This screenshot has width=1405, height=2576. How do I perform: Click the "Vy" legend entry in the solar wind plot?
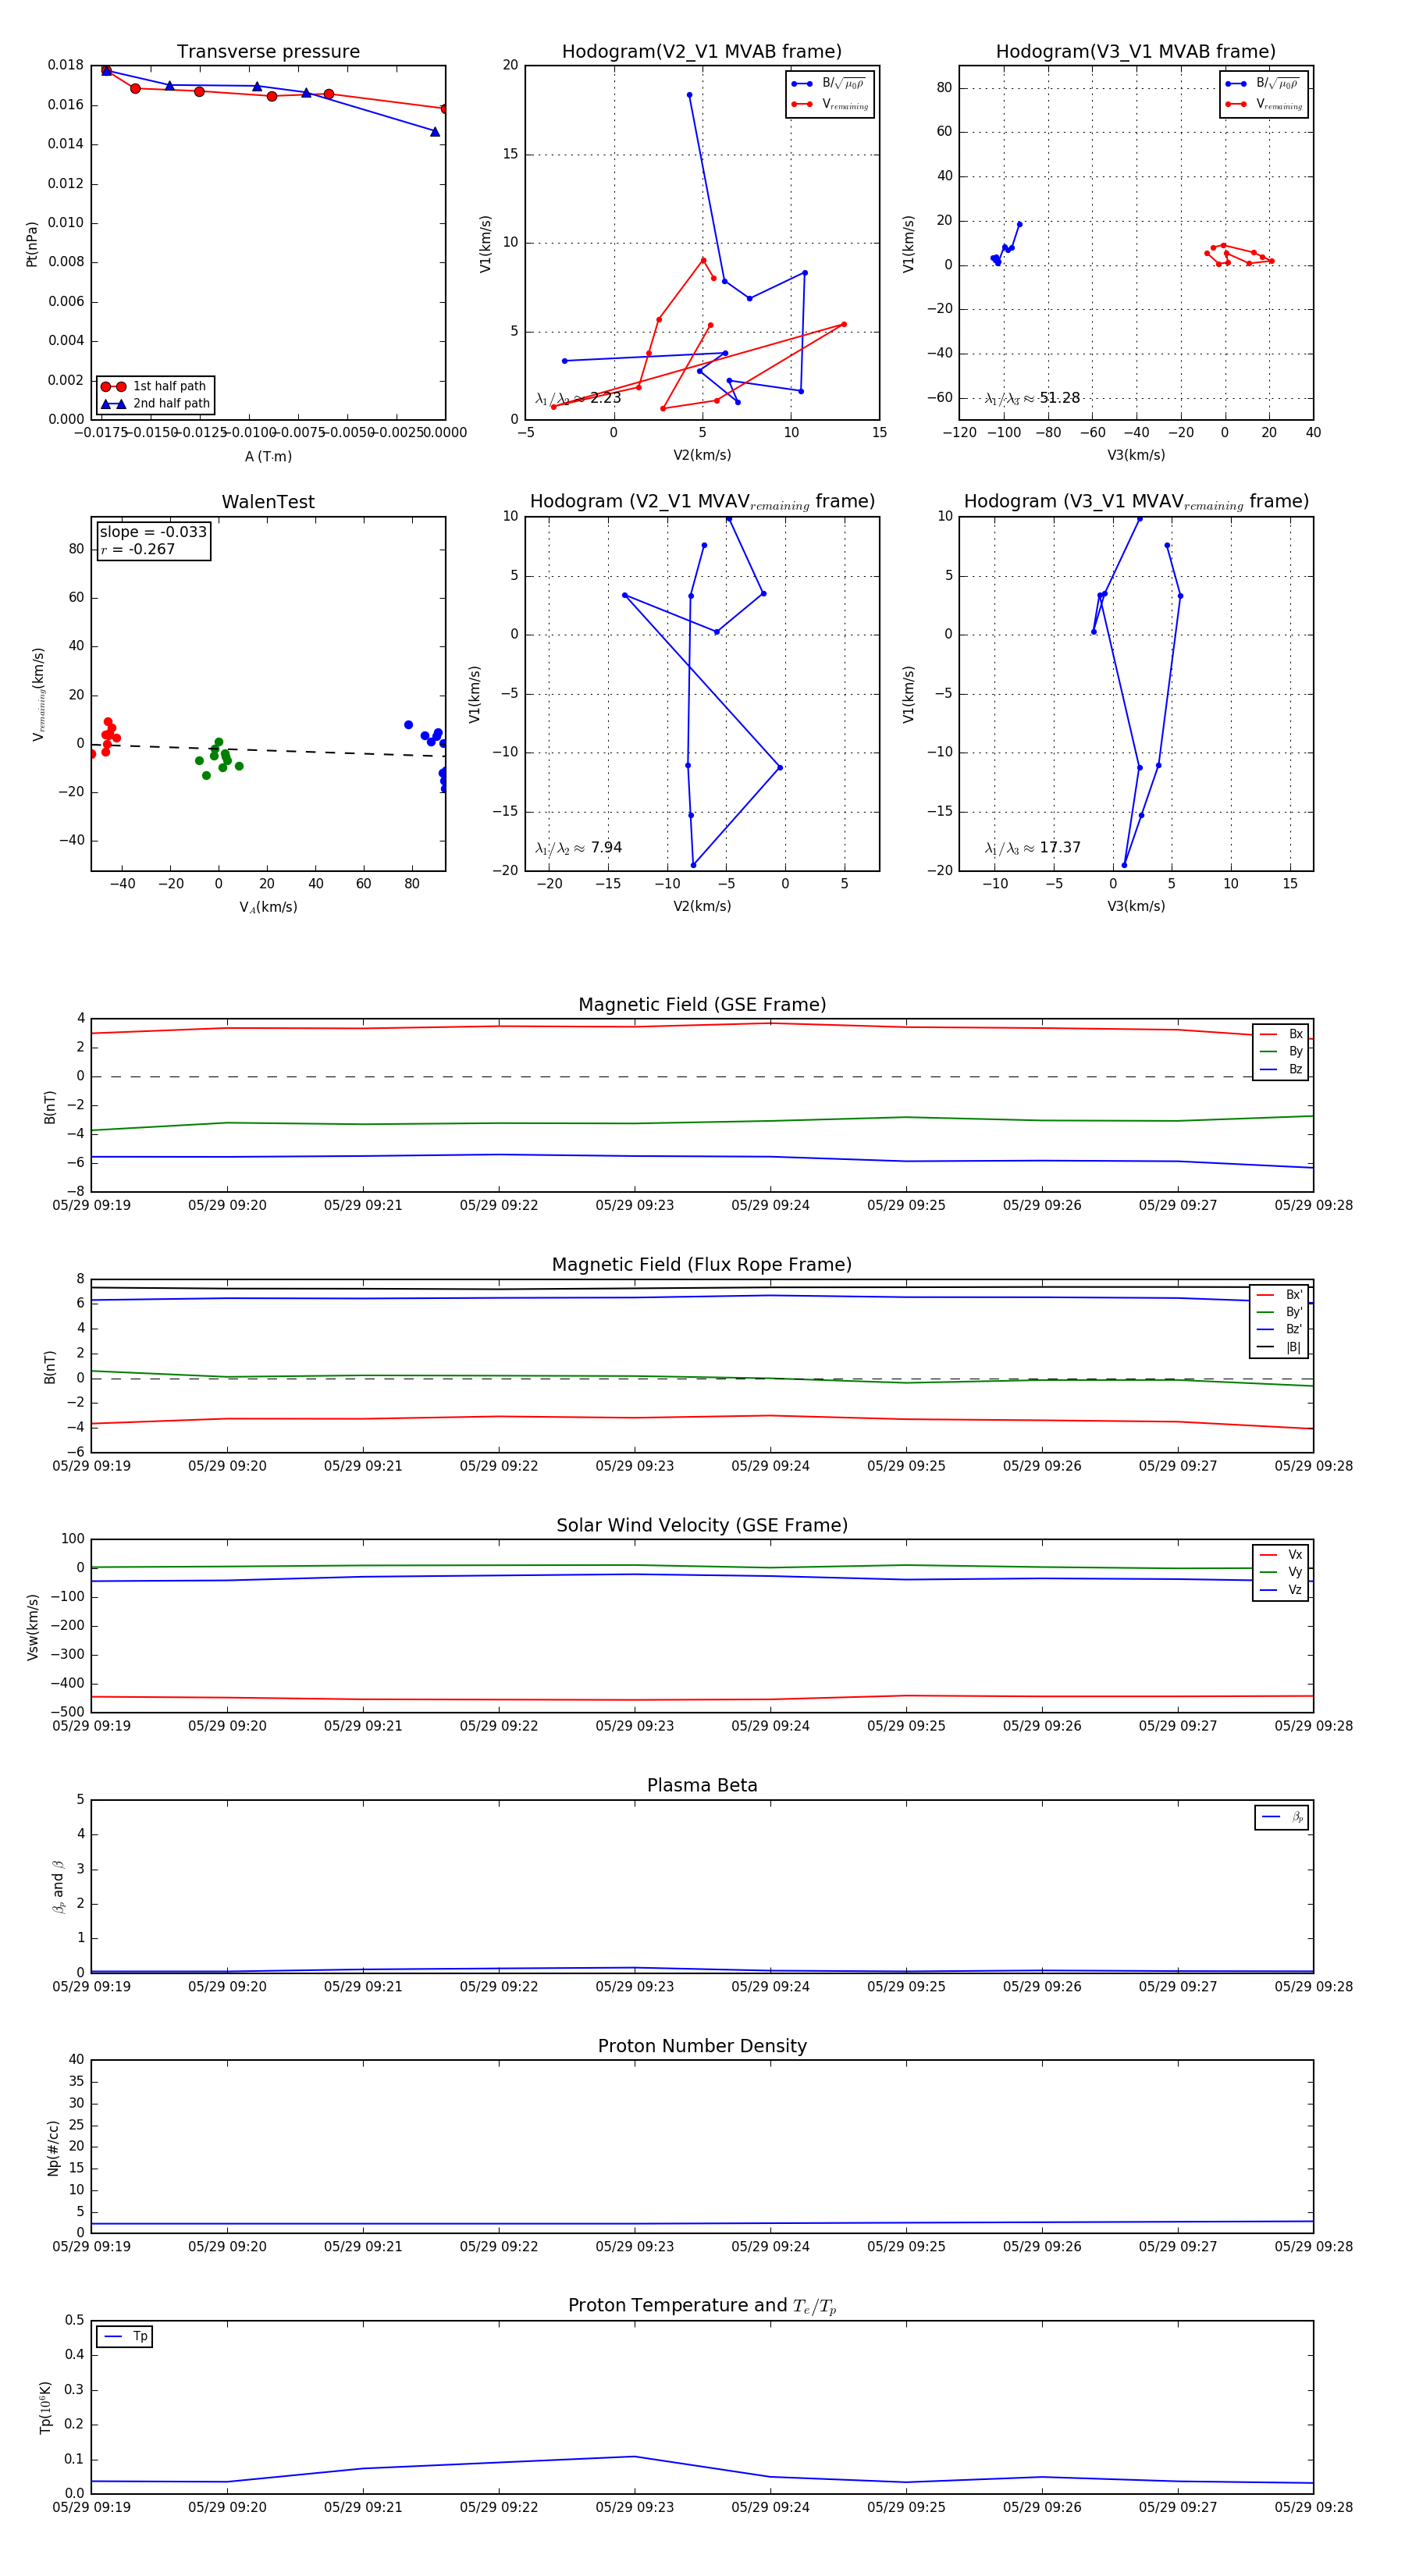coord(1281,1572)
